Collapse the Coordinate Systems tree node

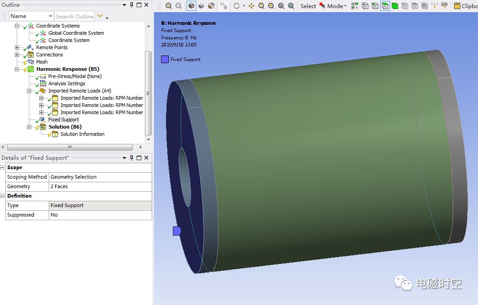tap(17, 26)
